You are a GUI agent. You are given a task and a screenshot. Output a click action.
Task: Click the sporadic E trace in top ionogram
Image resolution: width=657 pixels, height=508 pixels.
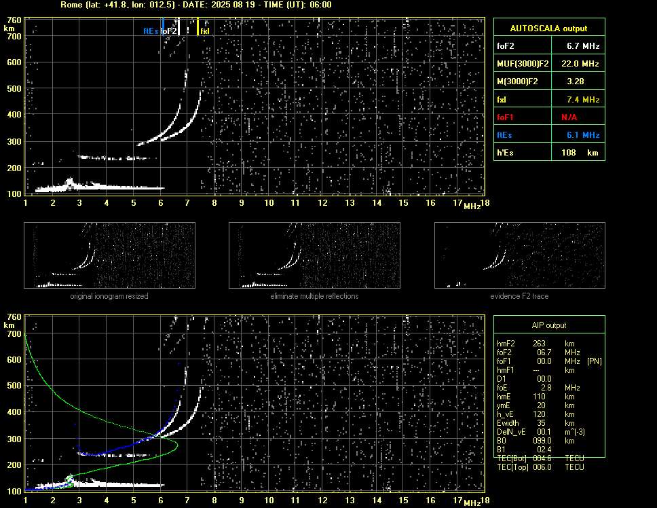(x=100, y=187)
